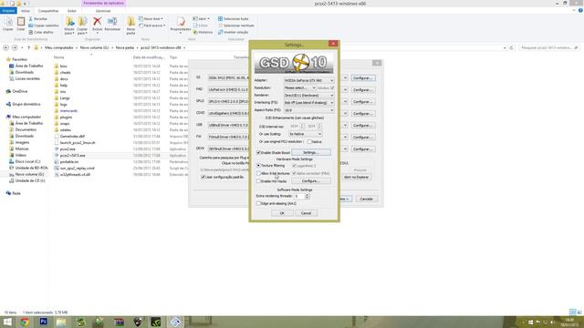
Task: Click Selecionar tudo in the ribbon
Action: (233, 18)
